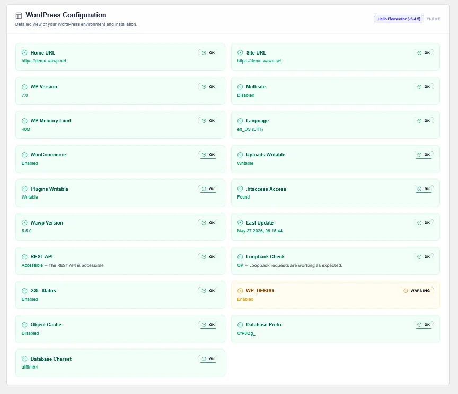Viewport: 458px width, 394px height.
Task: Click the Hello Elementor theme badge
Action: pos(399,19)
